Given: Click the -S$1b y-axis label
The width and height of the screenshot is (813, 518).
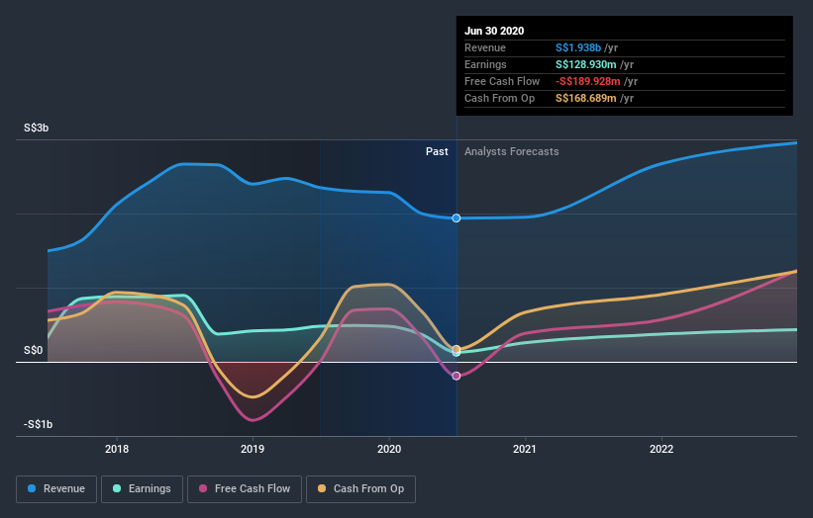Looking at the screenshot, I should [x=38, y=424].
